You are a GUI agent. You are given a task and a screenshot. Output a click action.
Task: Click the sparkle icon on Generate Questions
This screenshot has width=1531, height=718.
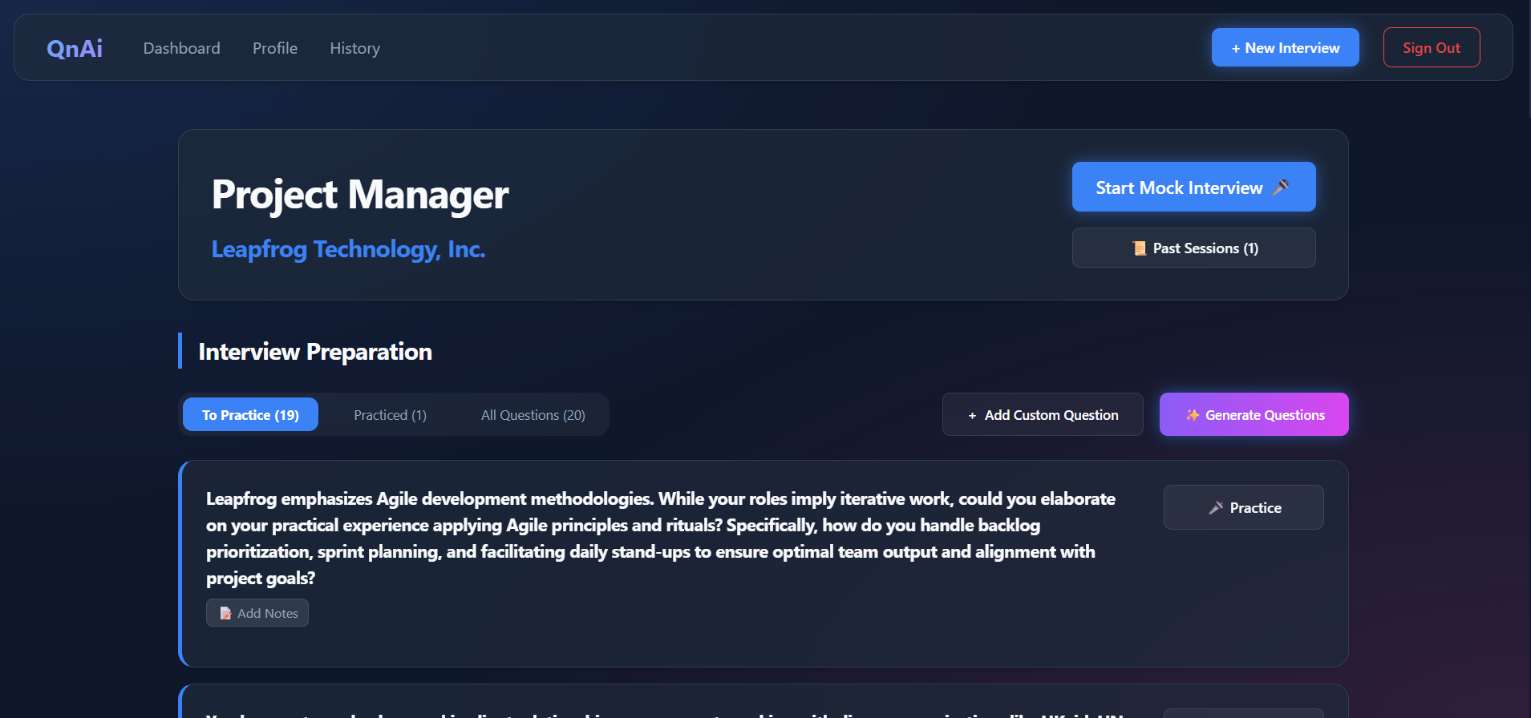click(x=1193, y=415)
